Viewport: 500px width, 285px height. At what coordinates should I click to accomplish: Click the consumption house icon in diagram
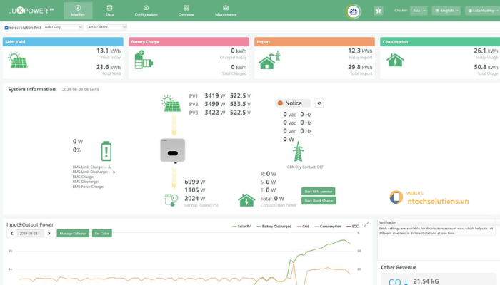click(246, 199)
